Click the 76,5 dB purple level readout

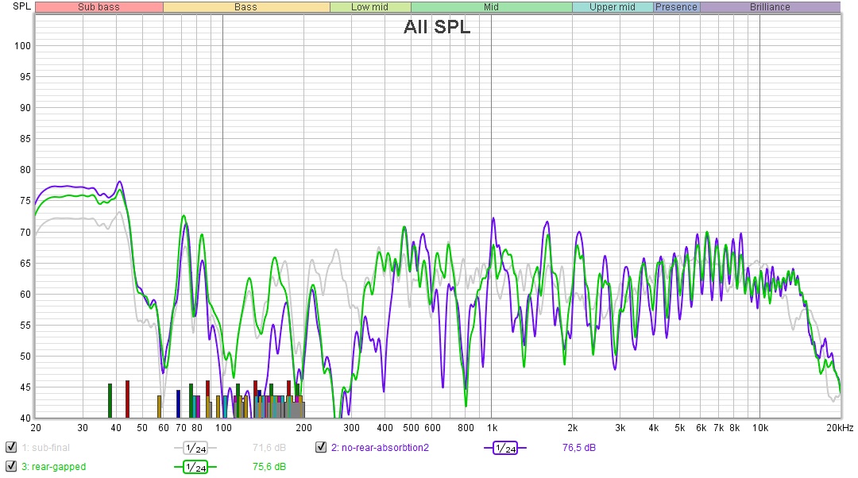click(578, 448)
